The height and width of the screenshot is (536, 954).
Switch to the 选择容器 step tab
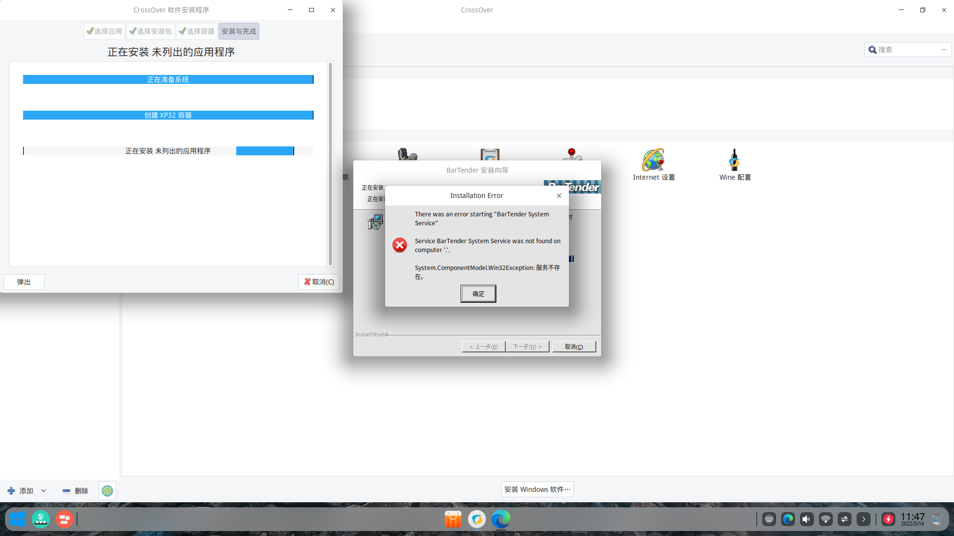click(197, 31)
